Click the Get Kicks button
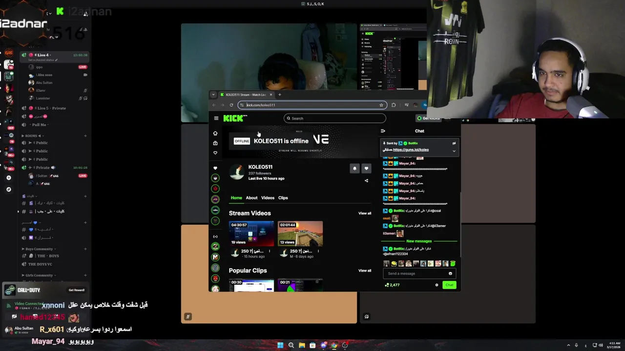 (x=430, y=118)
